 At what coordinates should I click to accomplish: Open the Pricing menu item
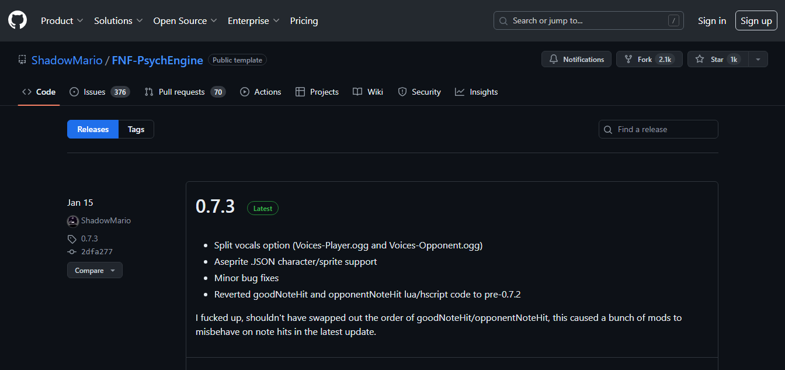coord(304,20)
